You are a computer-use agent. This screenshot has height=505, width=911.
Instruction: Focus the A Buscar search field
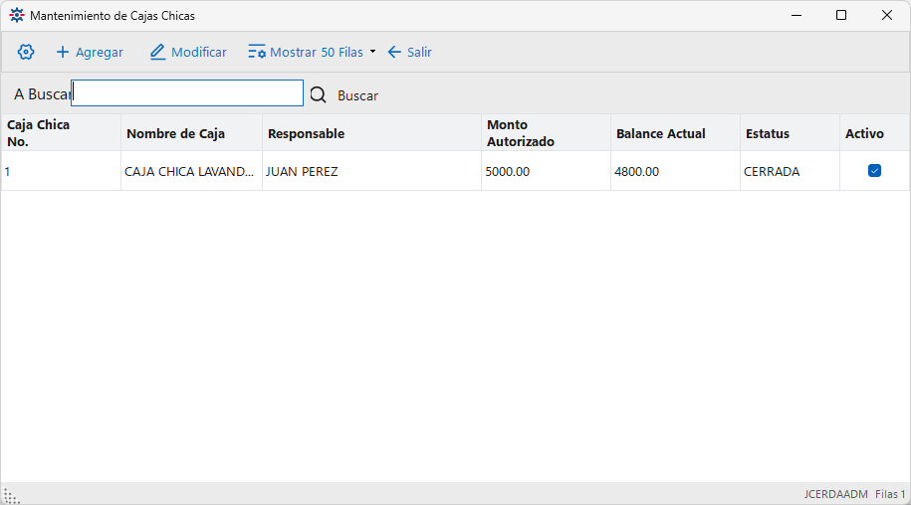(187, 93)
